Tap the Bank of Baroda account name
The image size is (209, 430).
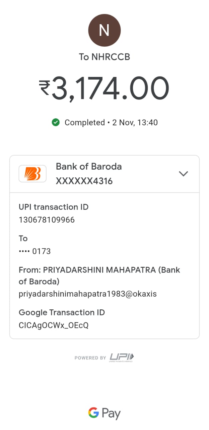coord(88,167)
